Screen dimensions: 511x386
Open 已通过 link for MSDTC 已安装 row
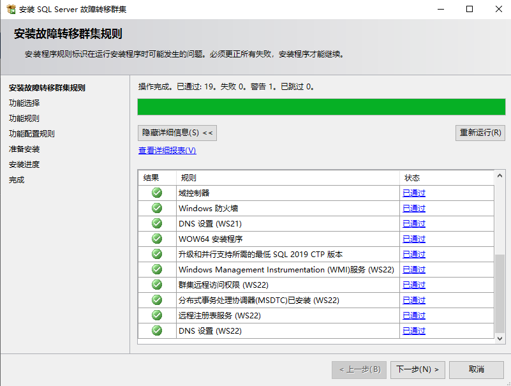tap(413, 300)
